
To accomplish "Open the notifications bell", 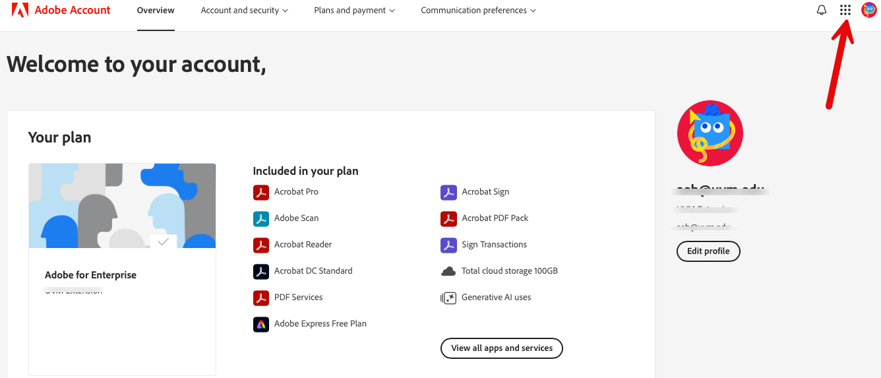I will coord(822,10).
